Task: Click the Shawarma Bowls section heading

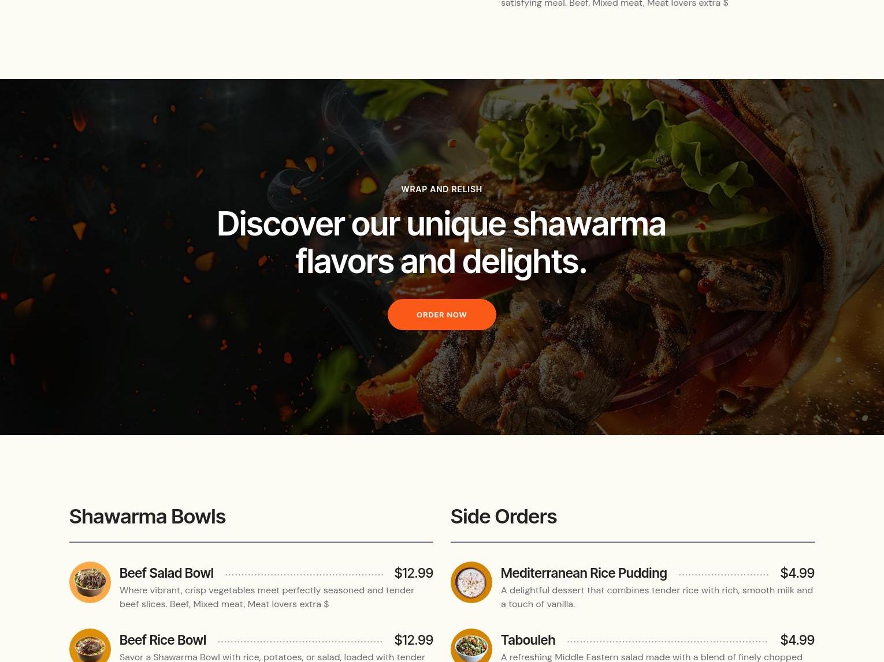Action: coord(147,517)
